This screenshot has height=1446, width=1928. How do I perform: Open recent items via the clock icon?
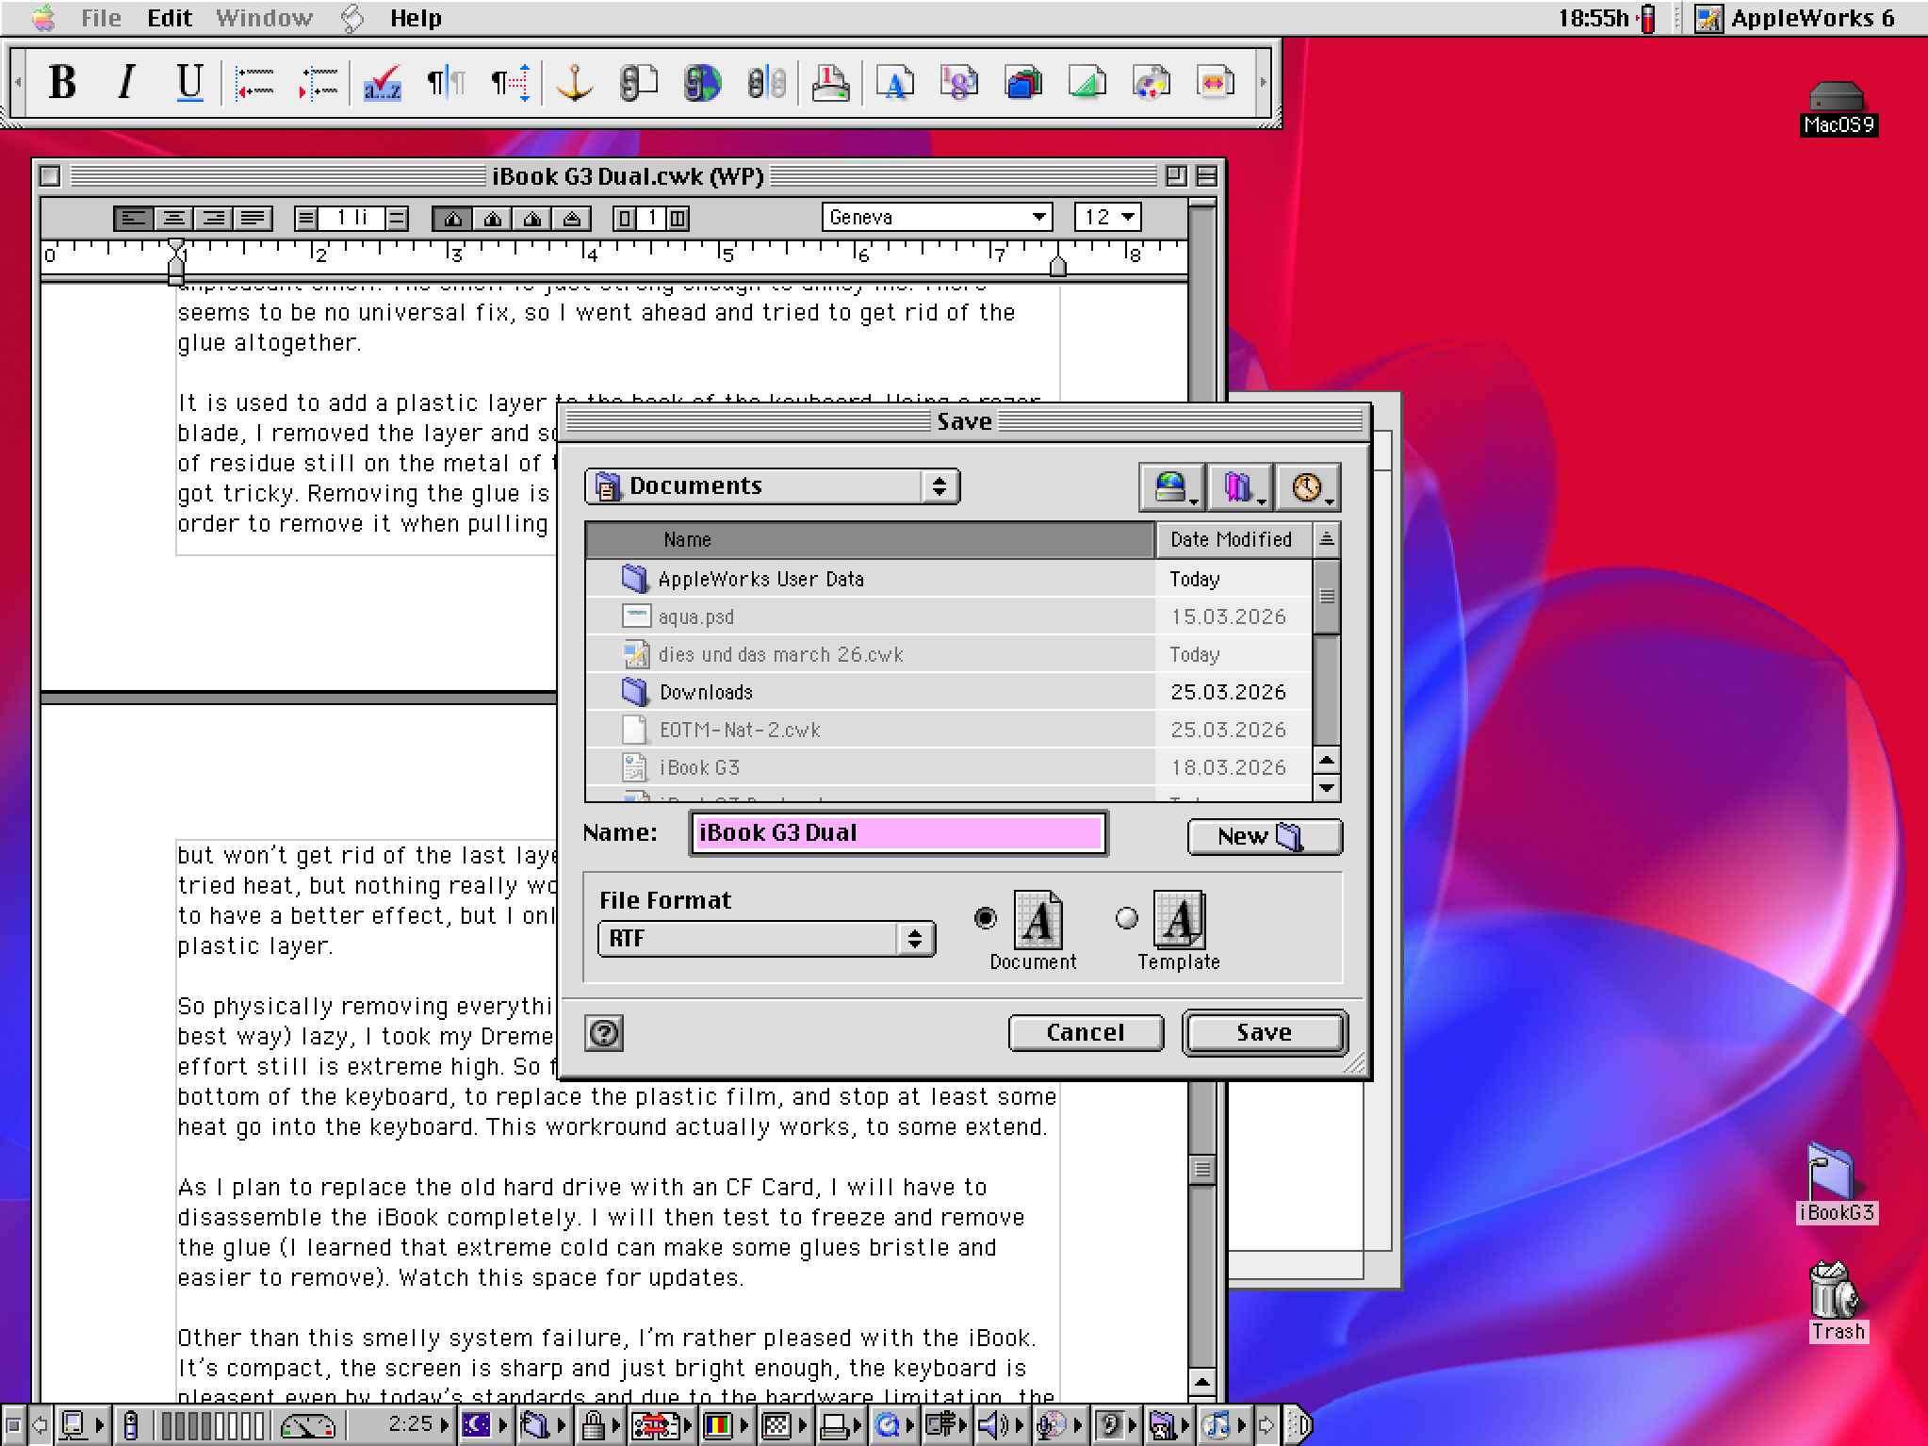[1308, 487]
